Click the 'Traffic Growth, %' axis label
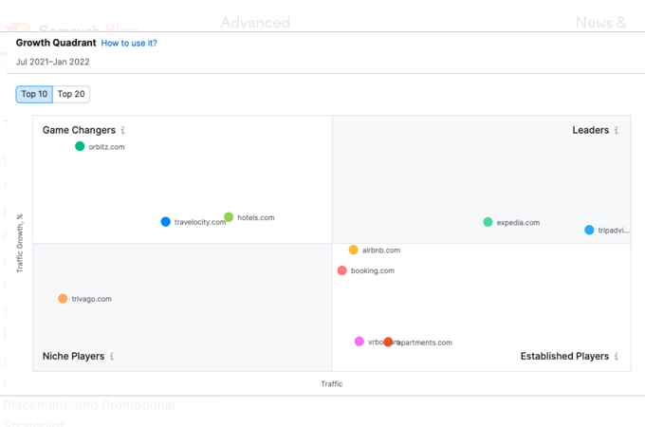 (x=20, y=243)
